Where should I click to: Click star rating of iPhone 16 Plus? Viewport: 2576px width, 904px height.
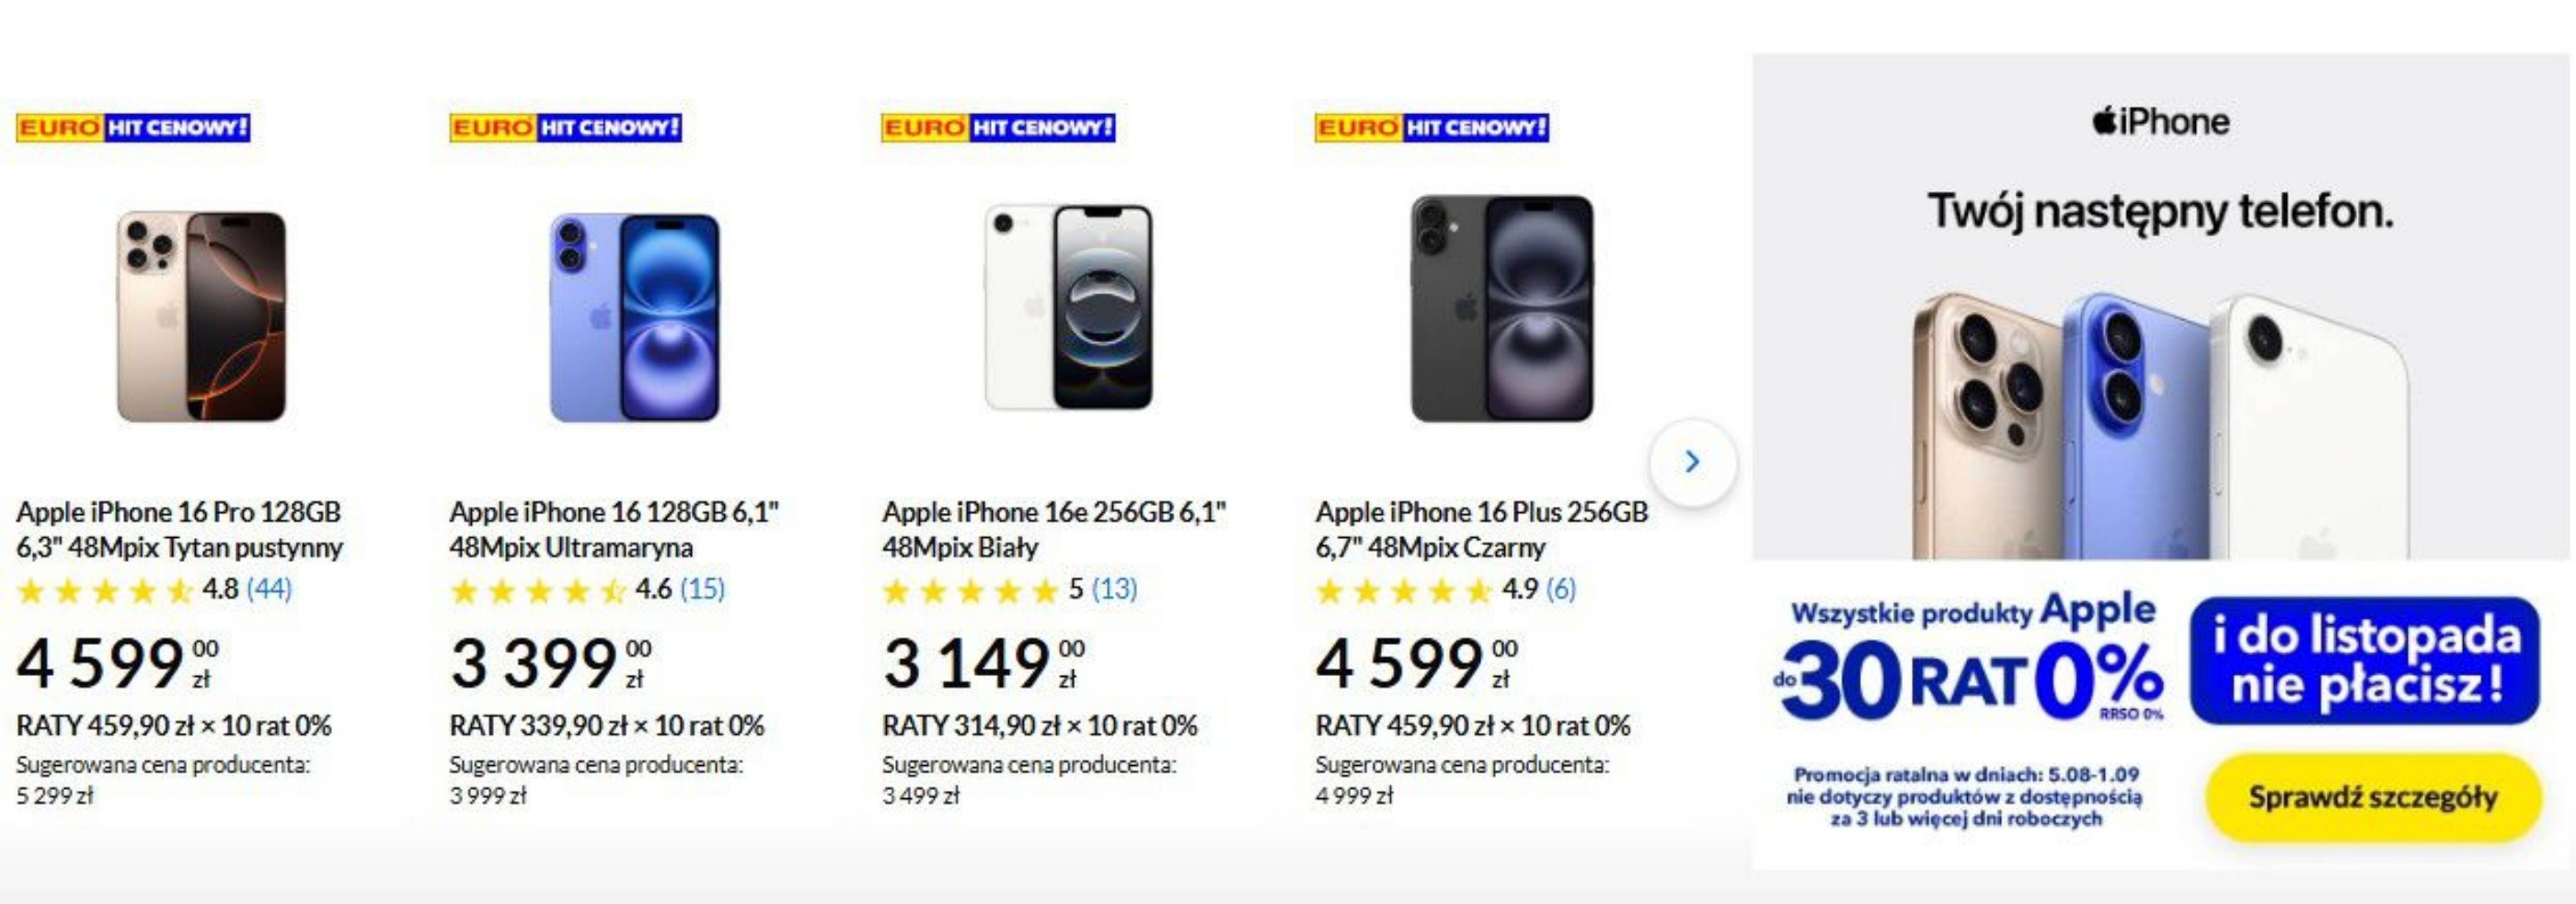[x=1404, y=591]
